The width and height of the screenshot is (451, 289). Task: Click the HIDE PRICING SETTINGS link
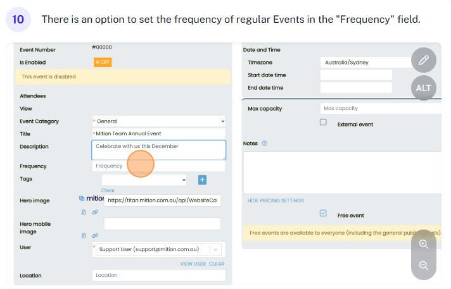[x=276, y=200]
